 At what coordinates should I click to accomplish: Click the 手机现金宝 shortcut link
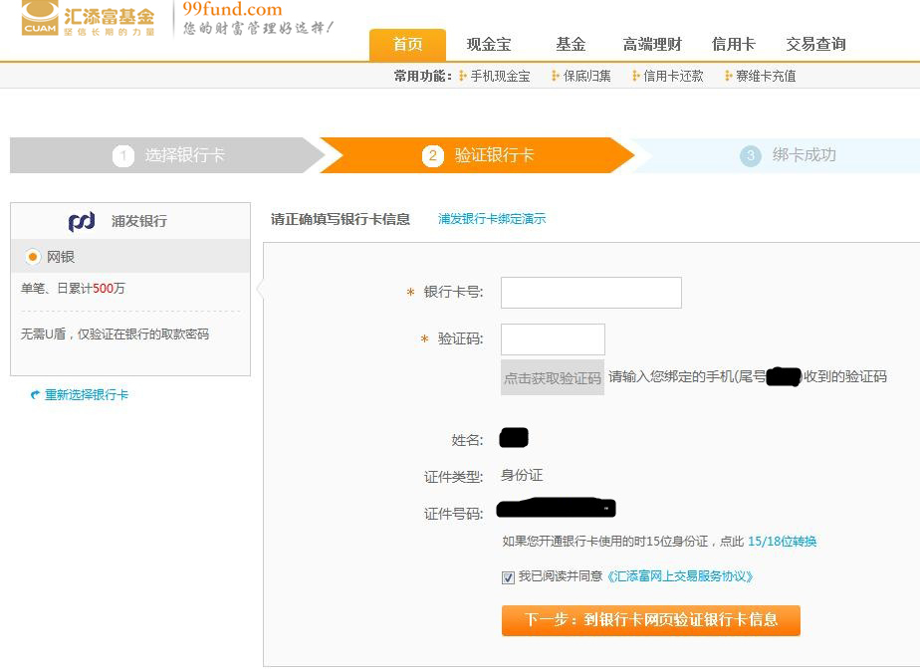pos(500,76)
